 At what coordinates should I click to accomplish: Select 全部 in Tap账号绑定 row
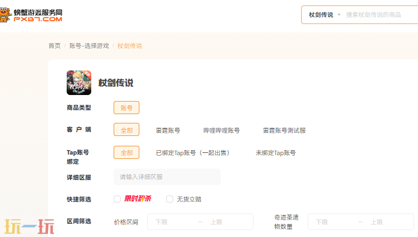pos(126,152)
